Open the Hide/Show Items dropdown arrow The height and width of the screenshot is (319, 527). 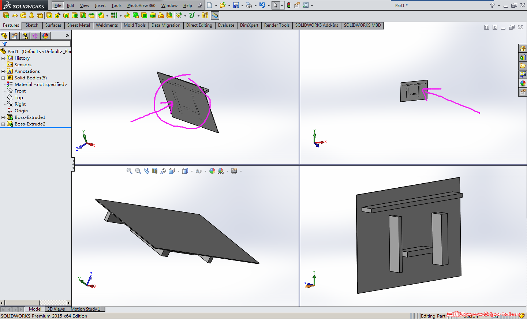tap(205, 171)
